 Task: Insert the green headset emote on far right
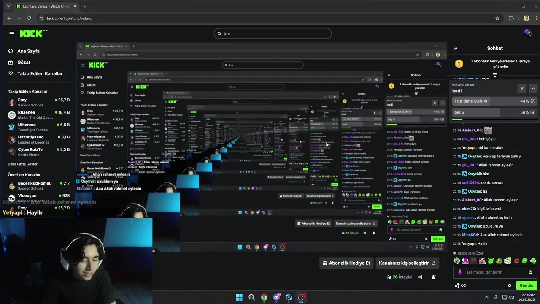[x=533, y=261]
